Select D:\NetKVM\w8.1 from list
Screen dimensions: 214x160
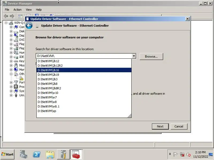tap(84, 106)
